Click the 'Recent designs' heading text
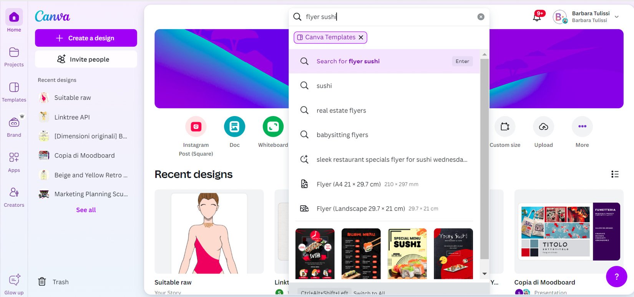 [x=193, y=174]
